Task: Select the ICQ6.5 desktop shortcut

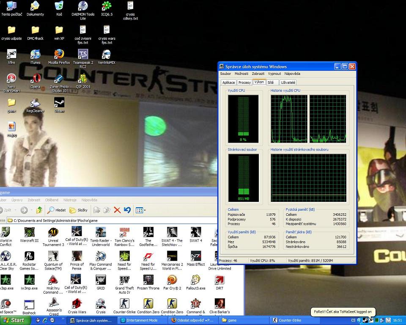Action: pos(107,8)
